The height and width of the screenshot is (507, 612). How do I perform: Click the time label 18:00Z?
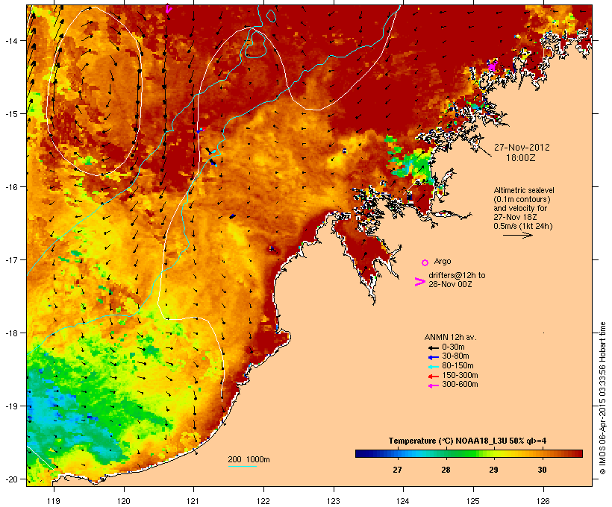tap(521, 158)
